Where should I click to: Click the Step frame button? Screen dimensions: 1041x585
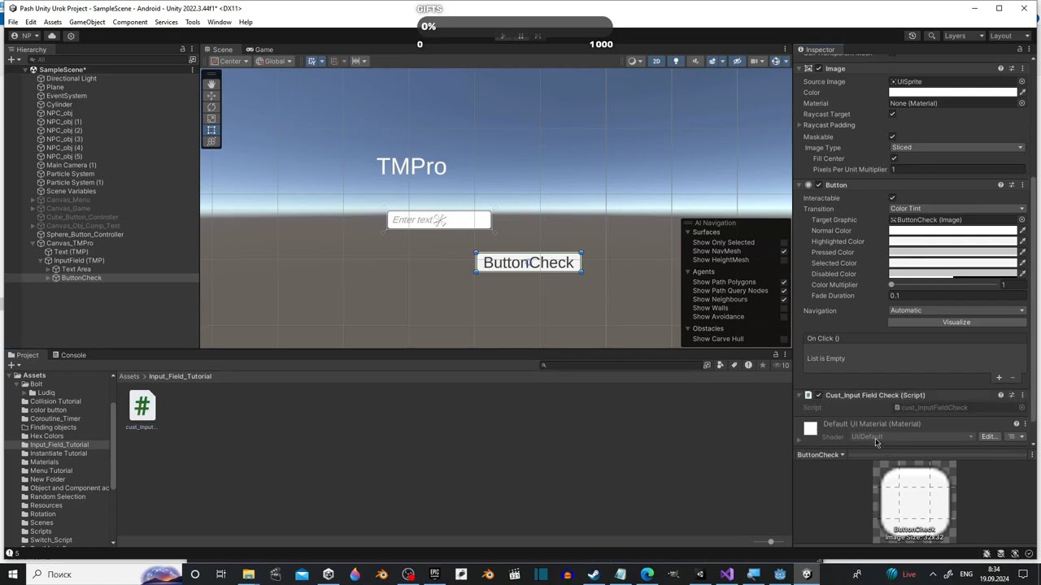[538, 36]
